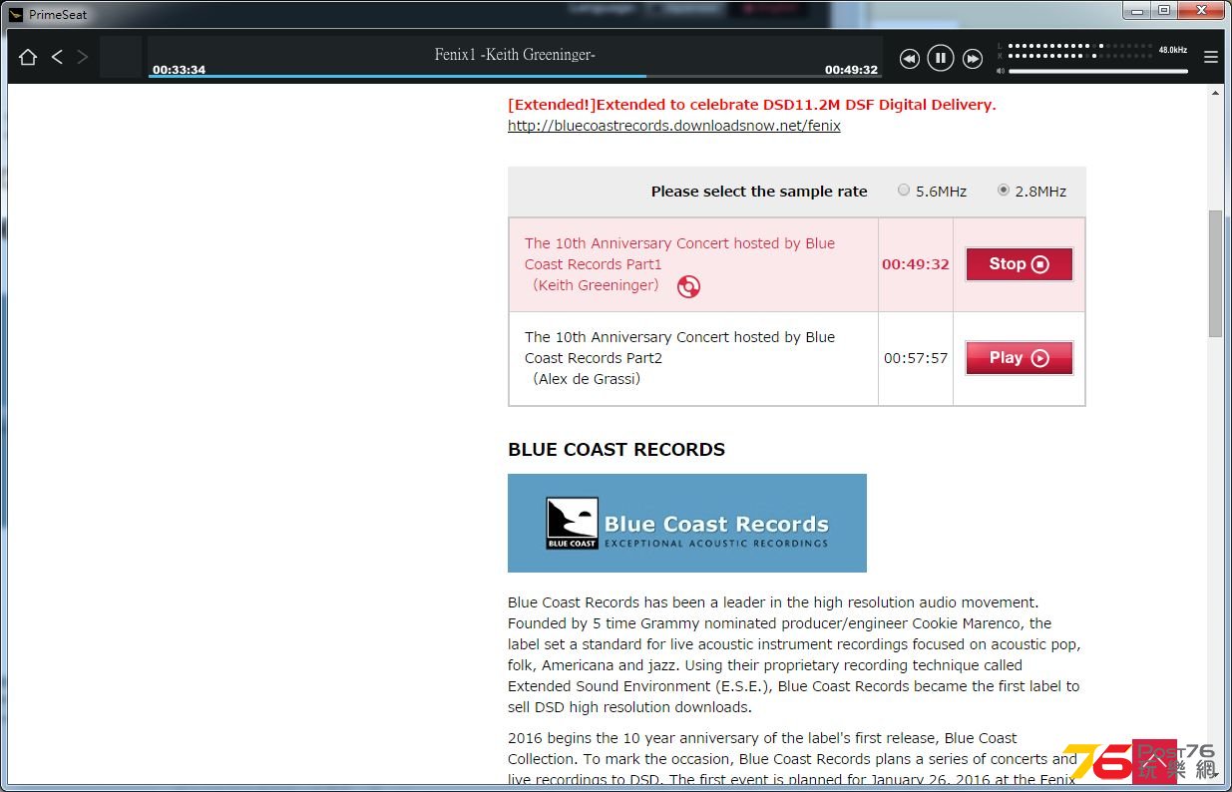
Task: Click the PrimeSeat app icon in title bar
Action: (x=15, y=15)
